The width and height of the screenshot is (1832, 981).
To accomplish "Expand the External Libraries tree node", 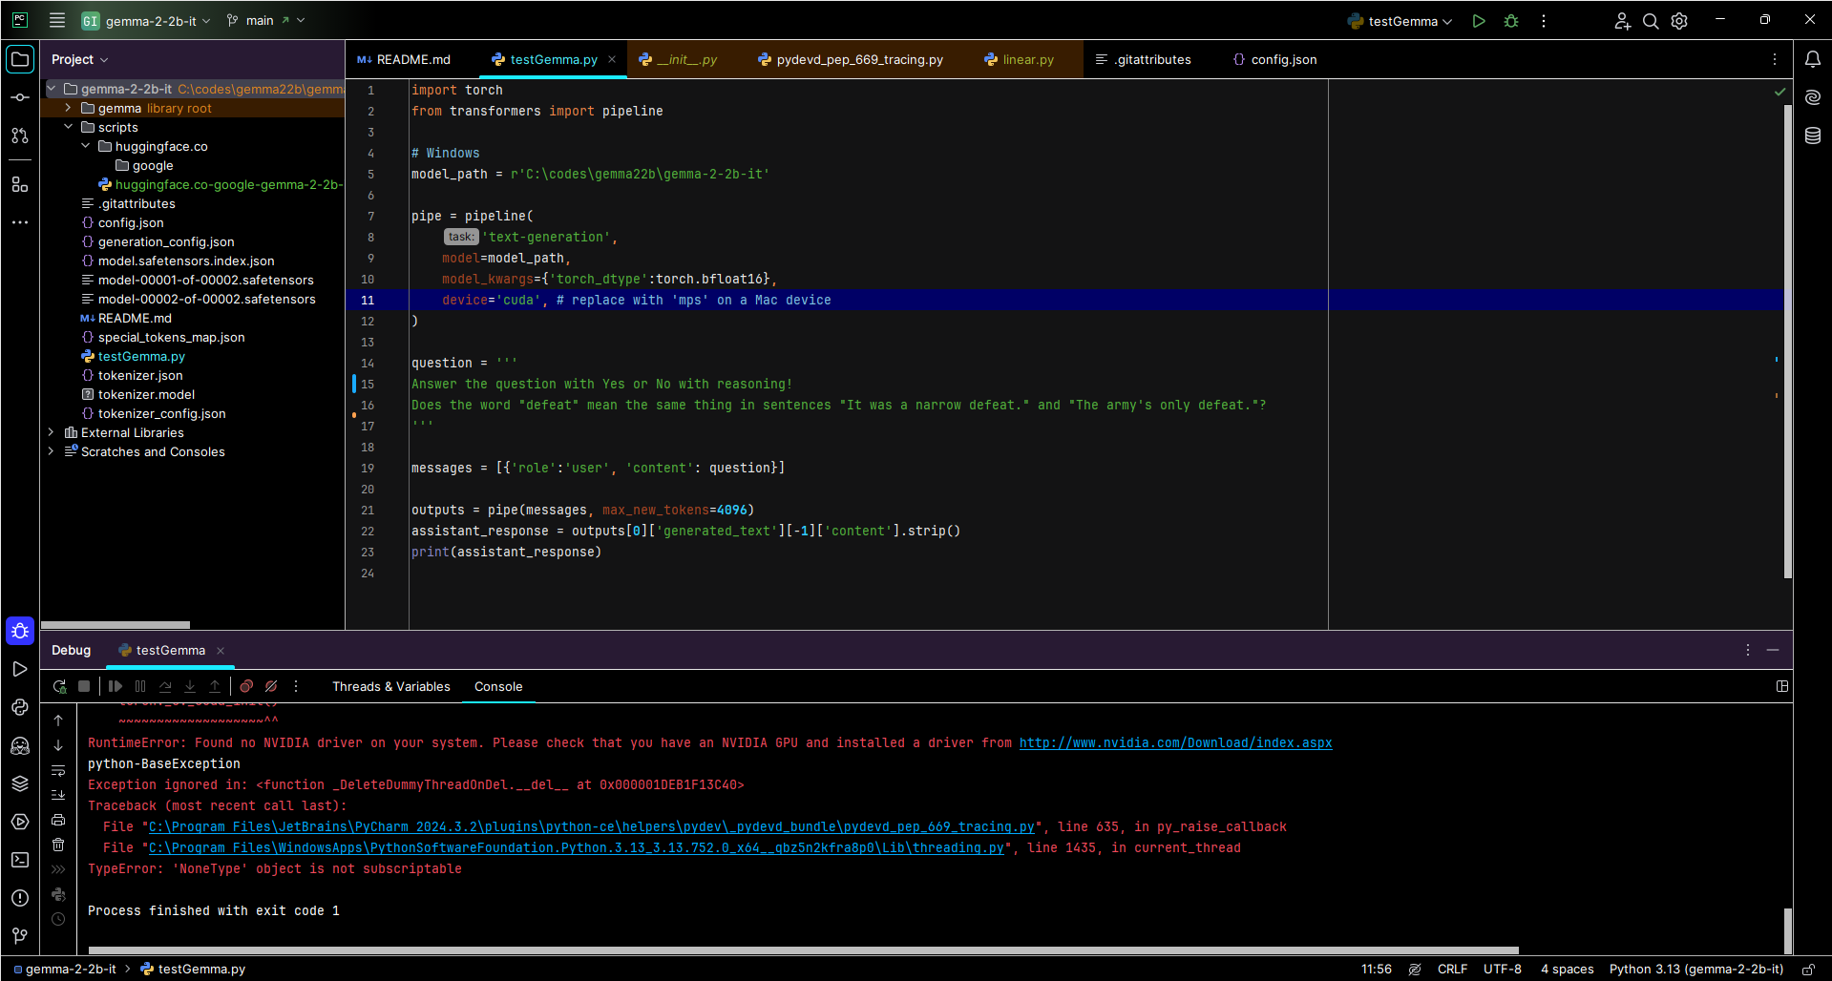I will pos(52,432).
